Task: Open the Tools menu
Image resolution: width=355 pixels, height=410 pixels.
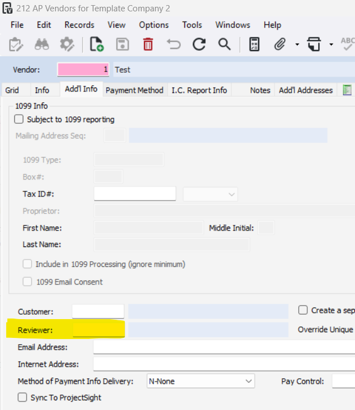Action: 192,25
